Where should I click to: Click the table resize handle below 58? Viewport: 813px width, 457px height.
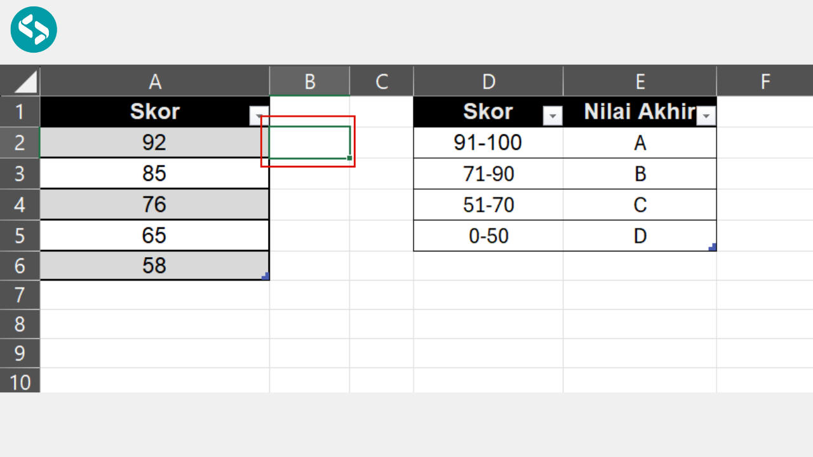click(x=265, y=276)
